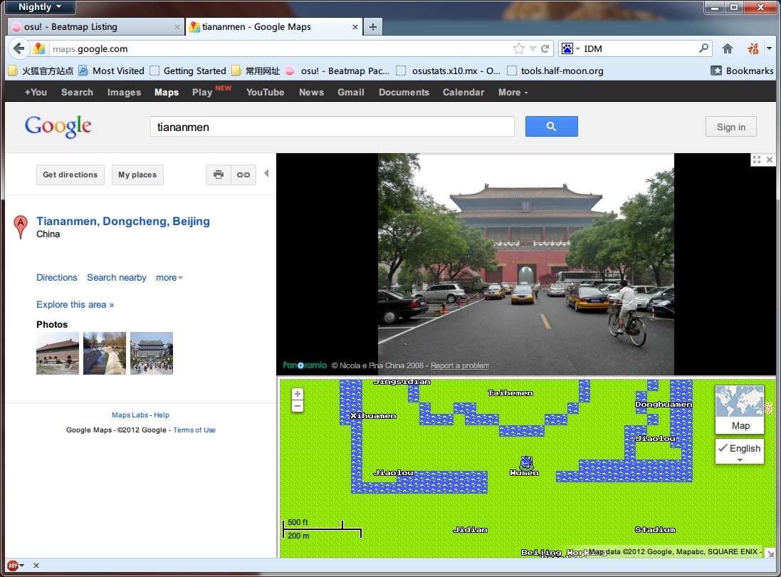
Task: Print the map using the printer icon
Action: pyautogui.click(x=218, y=175)
